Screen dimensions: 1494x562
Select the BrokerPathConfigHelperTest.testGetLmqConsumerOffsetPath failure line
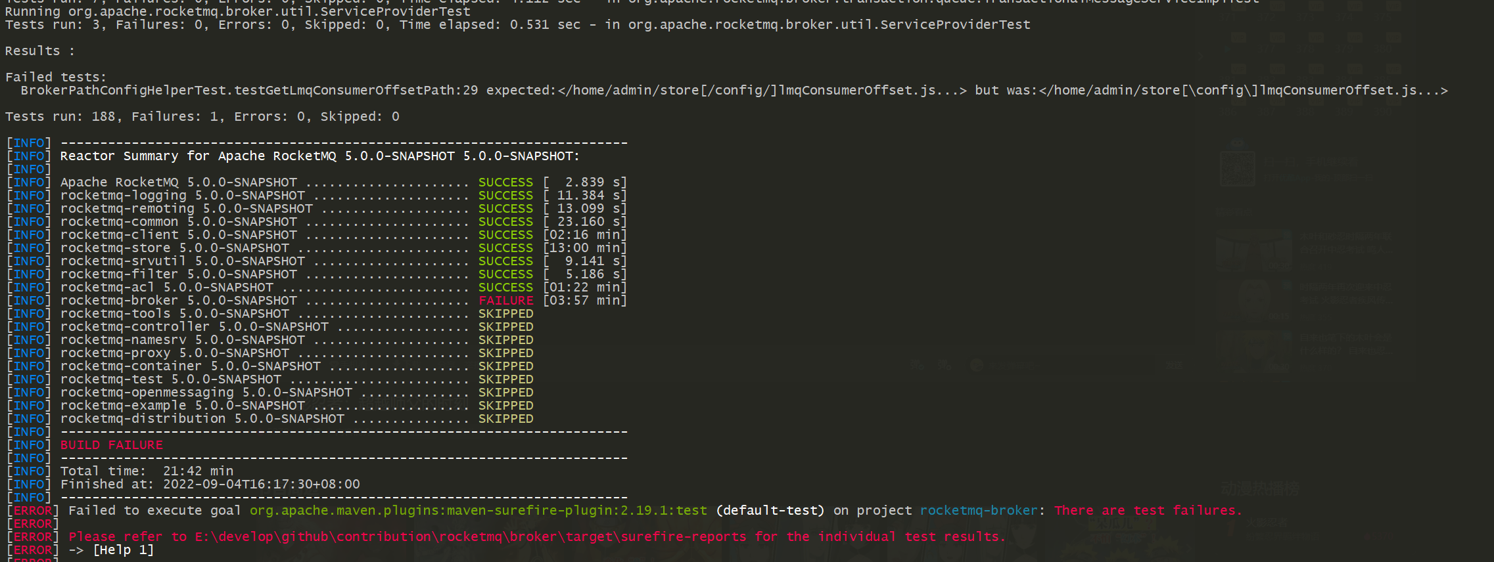point(734,91)
